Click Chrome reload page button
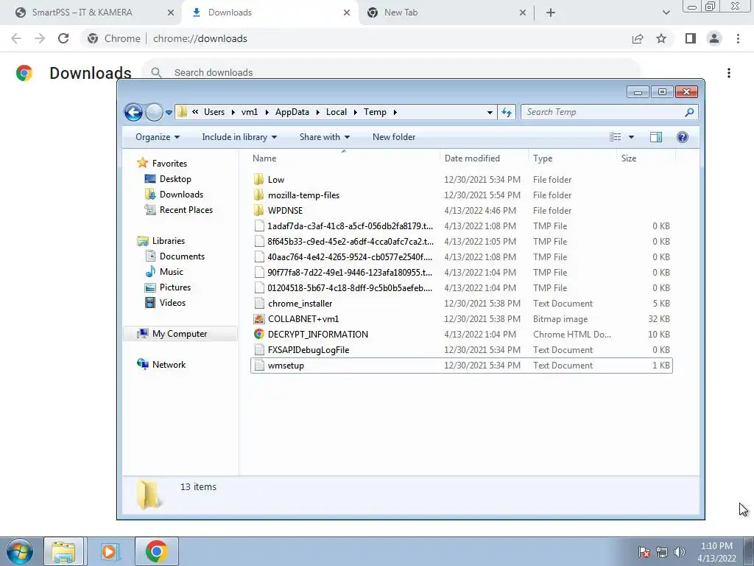Screen dimensions: 754x566 [63, 38]
